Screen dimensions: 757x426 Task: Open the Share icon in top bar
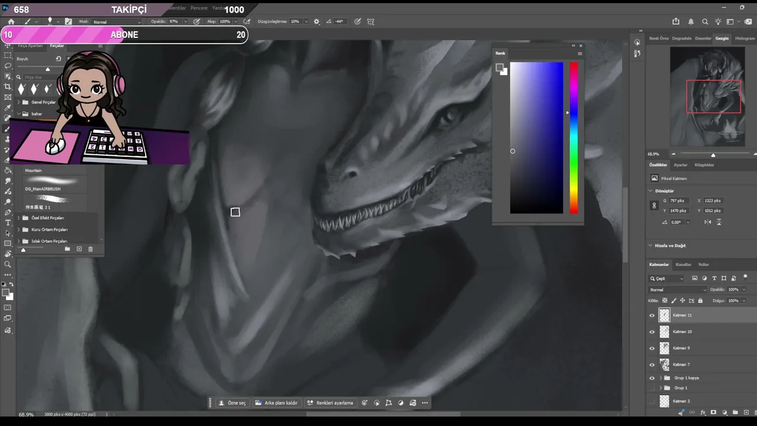[677, 21]
